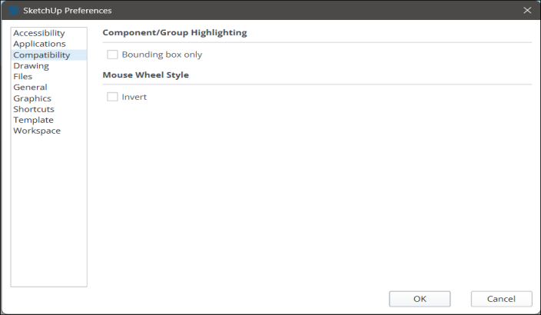The width and height of the screenshot is (541, 315).
Task: Select the Compatibility category
Action: [48, 55]
